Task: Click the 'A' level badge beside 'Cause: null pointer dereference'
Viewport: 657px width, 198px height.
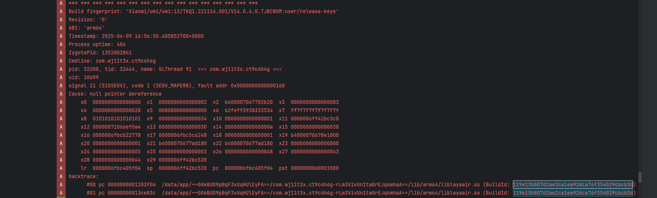Action: pos(61,94)
